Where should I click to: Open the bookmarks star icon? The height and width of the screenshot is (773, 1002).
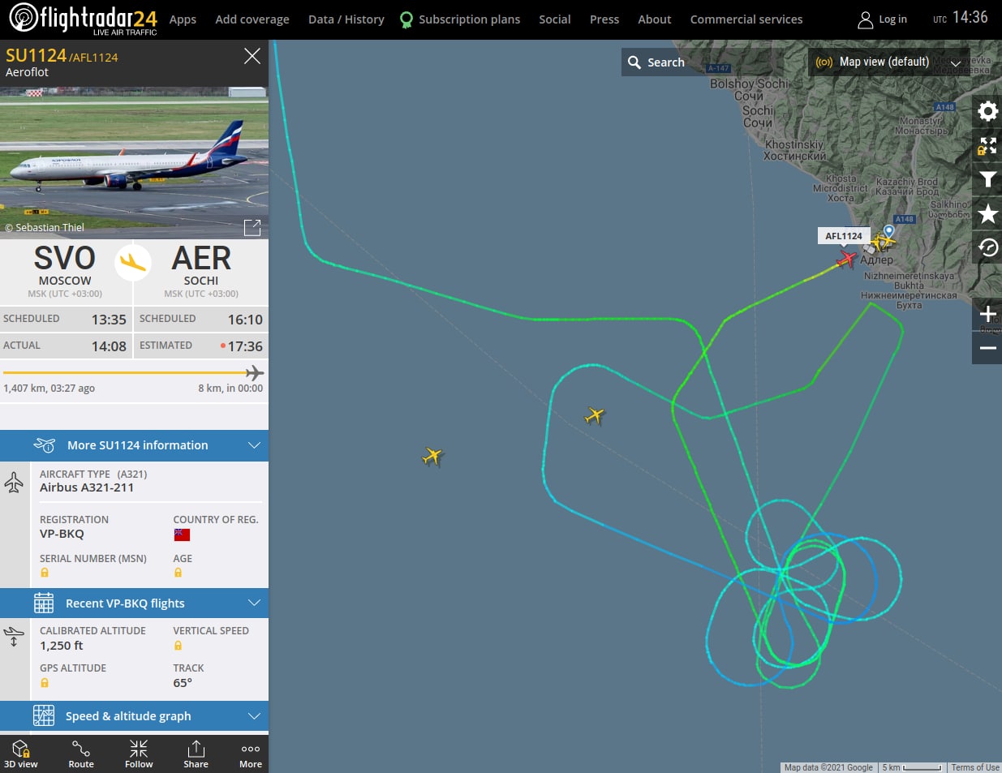987,214
